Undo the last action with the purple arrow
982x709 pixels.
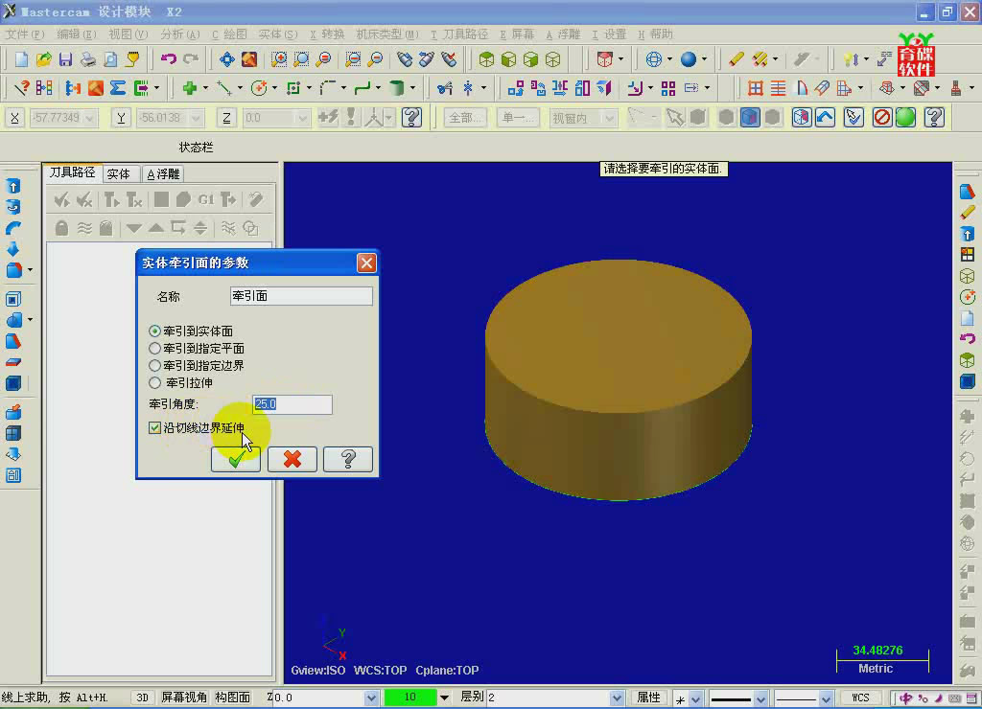[x=168, y=59]
